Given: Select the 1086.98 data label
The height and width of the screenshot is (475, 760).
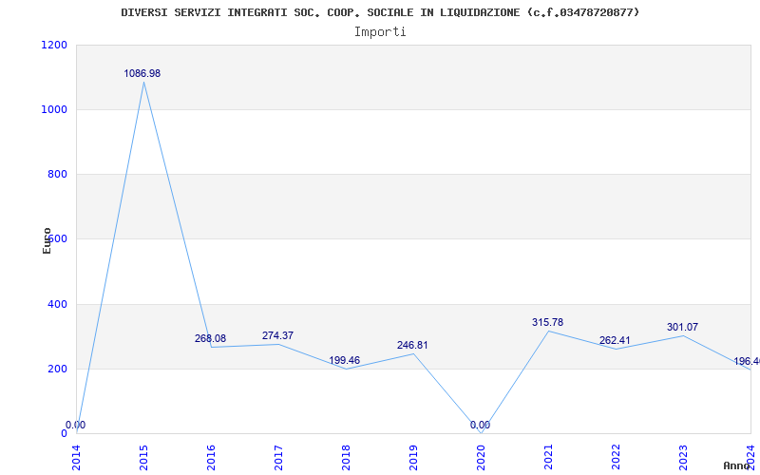Looking at the screenshot, I should click(142, 74).
